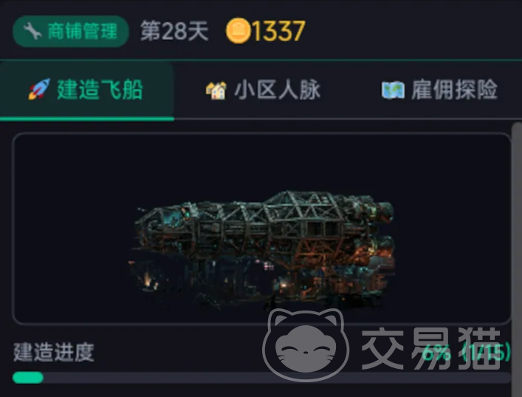Click the houses icon beside 小区人脉
Viewport: 522px width, 397px height.
(x=216, y=90)
